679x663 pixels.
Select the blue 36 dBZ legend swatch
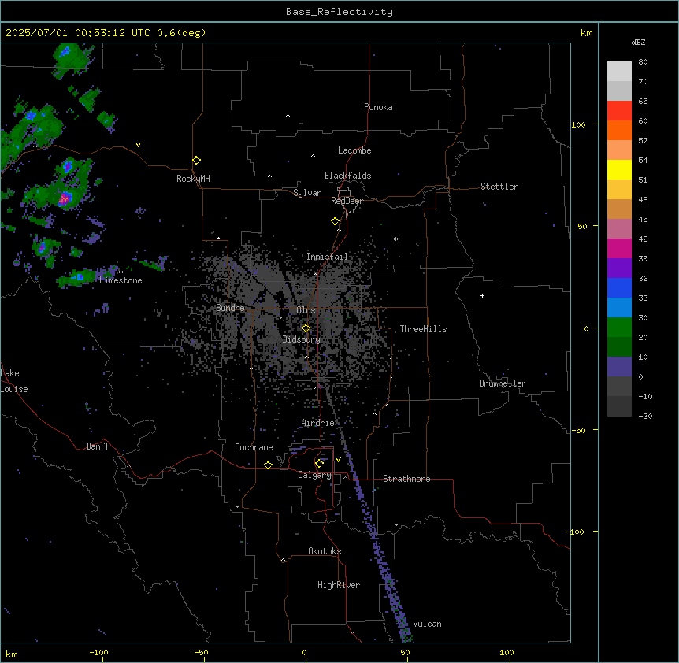tap(619, 287)
